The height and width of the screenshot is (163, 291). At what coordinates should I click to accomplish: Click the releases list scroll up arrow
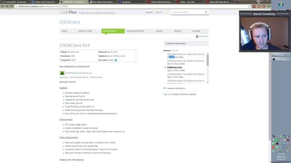click(208, 53)
